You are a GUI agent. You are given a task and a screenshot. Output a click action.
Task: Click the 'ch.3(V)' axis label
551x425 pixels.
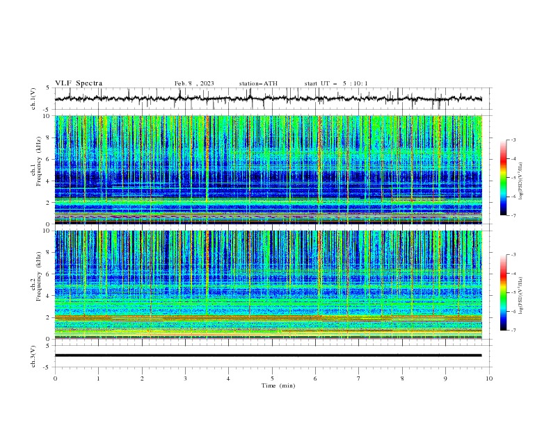[x=33, y=356]
